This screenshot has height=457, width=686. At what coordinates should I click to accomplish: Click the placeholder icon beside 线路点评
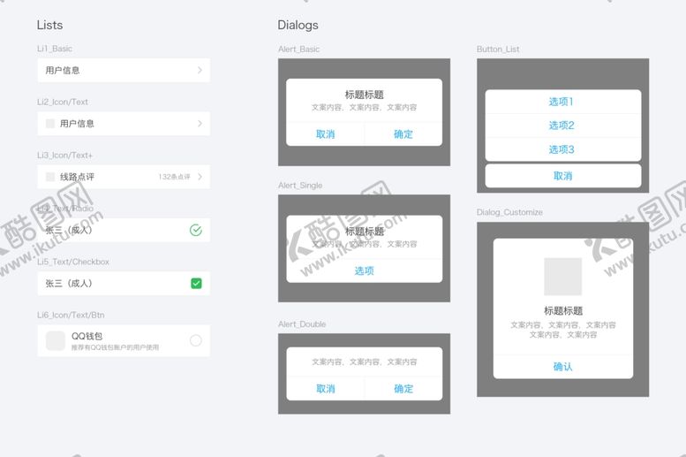click(50, 177)
